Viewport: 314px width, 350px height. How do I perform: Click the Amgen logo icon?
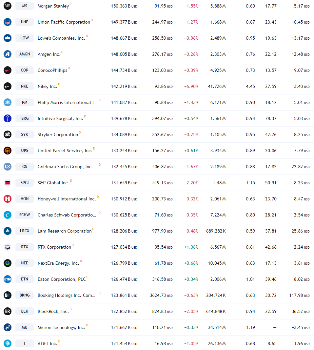8,54
